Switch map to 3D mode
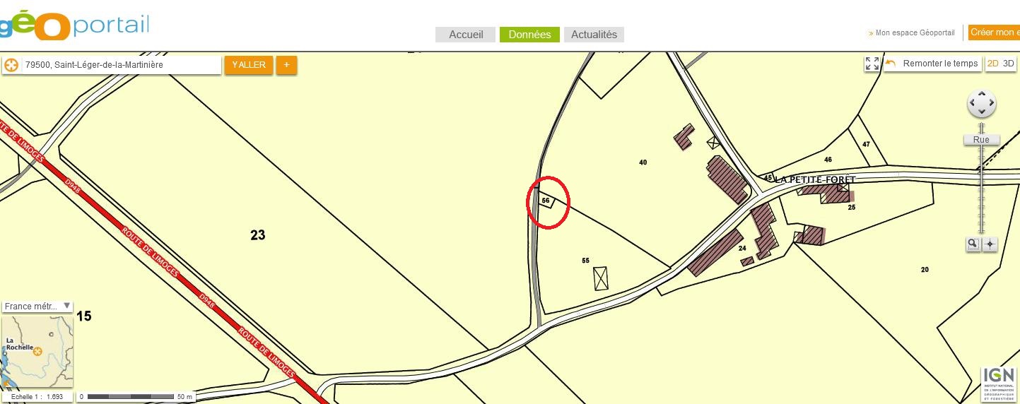 [1009, 64]
